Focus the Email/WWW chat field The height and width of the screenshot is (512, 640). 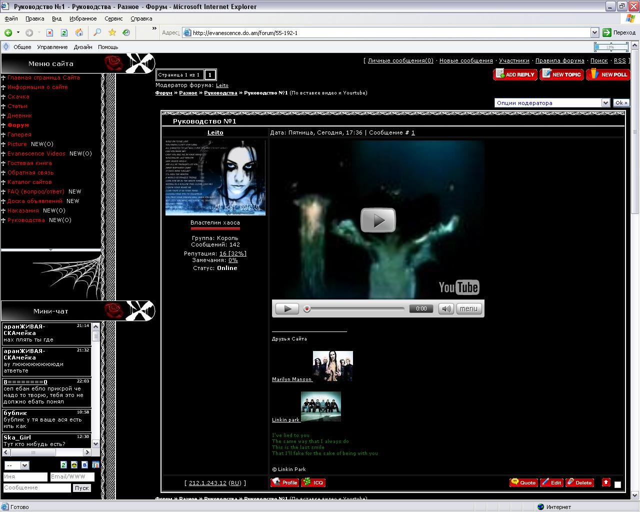[72, 477]
